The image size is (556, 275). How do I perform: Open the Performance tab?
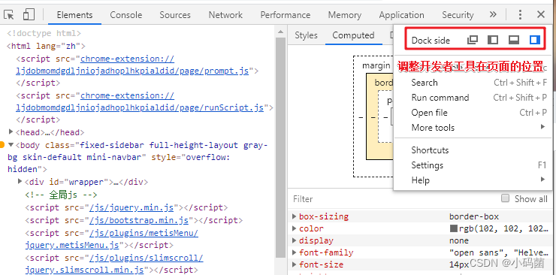(285, 15)
